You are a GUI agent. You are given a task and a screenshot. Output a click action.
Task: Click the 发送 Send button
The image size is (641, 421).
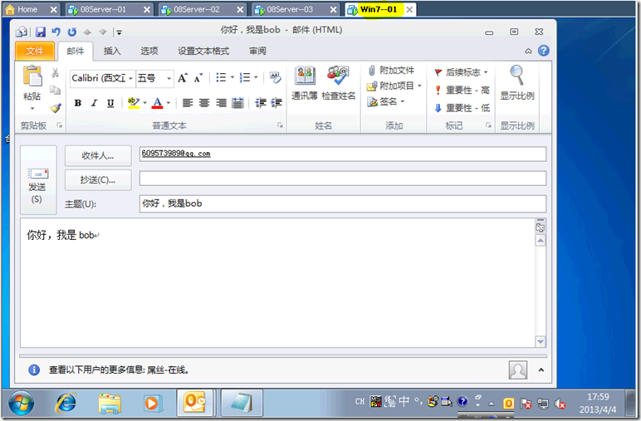pos(38,180)
